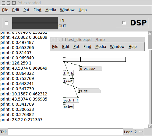Select the timer object box

(x=68, y=81)
